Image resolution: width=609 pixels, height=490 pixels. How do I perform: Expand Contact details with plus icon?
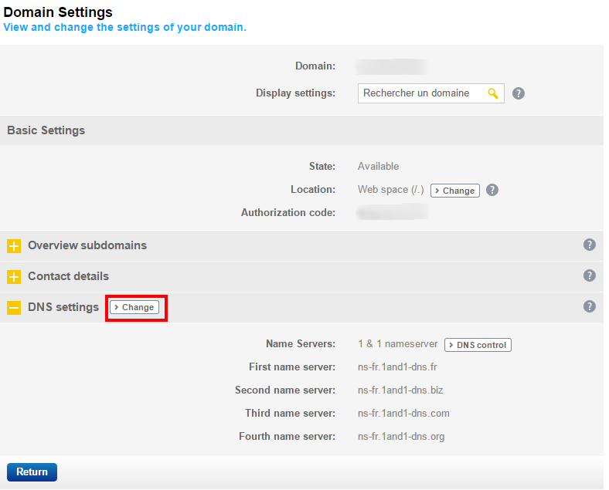click(x=14, y=277)
